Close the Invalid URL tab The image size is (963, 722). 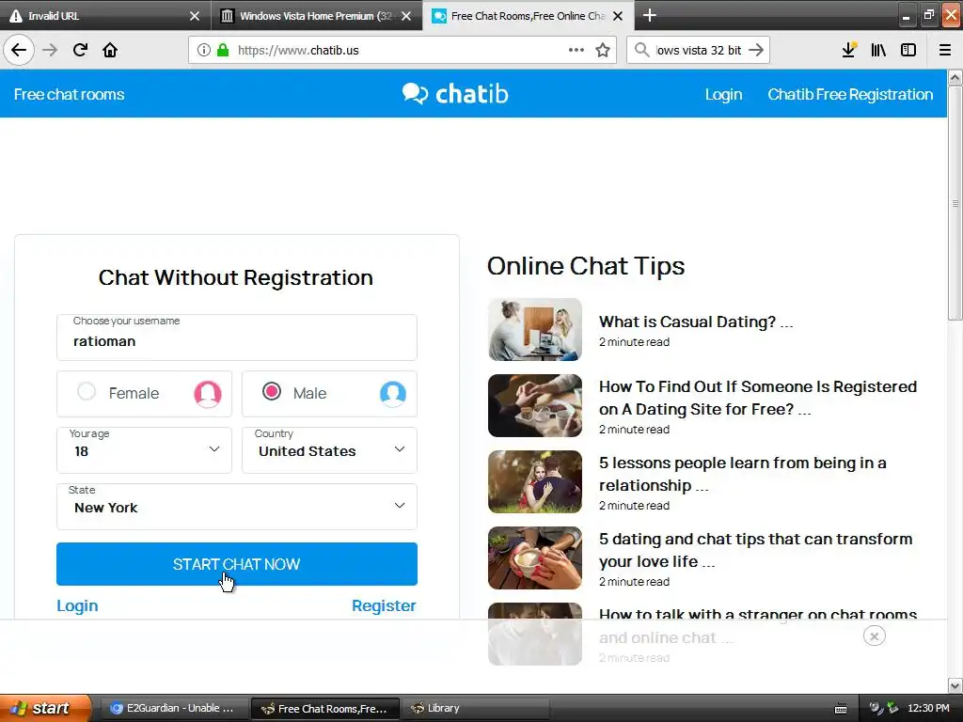[x=194, y=16]
